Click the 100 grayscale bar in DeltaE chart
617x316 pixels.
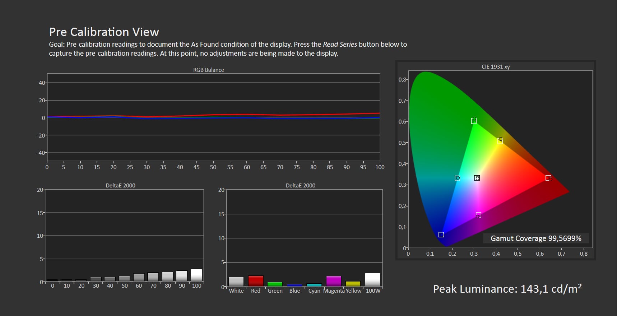[x=196, y=275]
